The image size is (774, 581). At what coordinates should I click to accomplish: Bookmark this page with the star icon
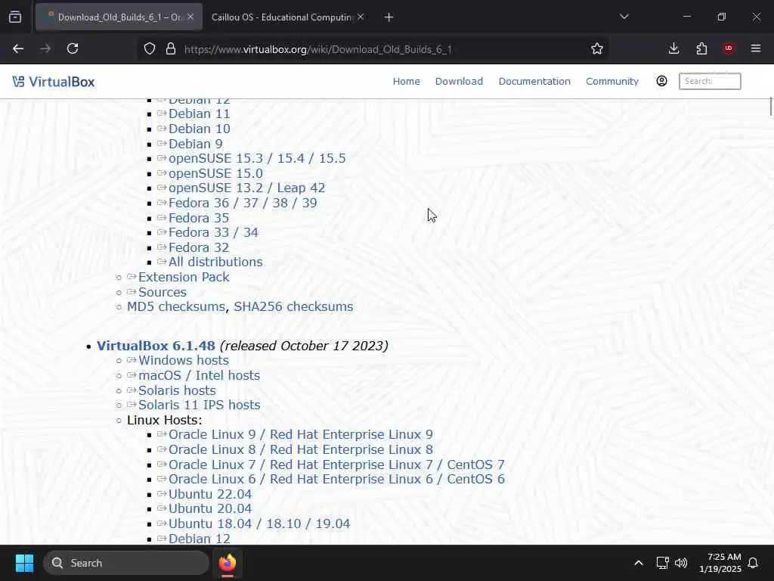click(597, 48)
